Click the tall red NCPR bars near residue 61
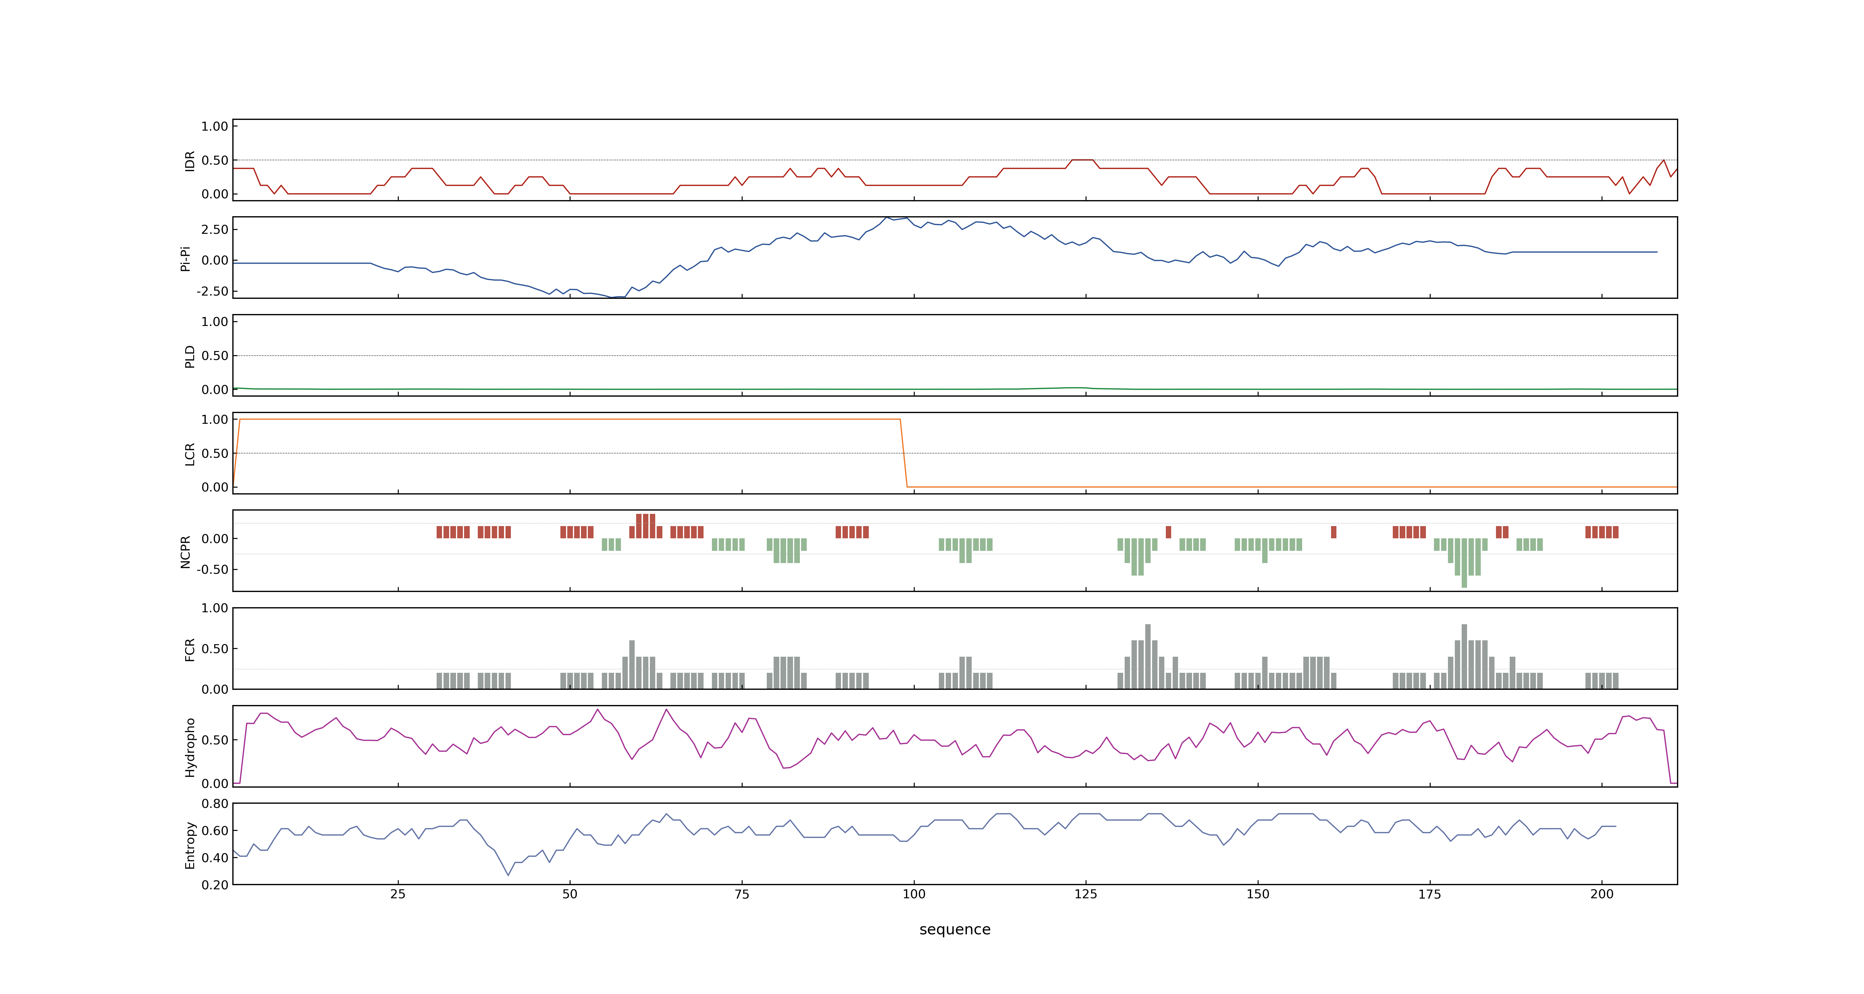This screenshot has height=994, width=1864. [645, 526]
